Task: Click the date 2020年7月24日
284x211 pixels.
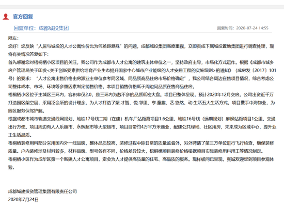Action: (23, 200)
